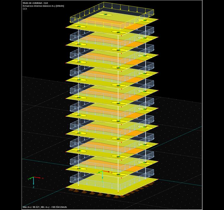Click the model origin coordinate axes

(x=104, y=175)
